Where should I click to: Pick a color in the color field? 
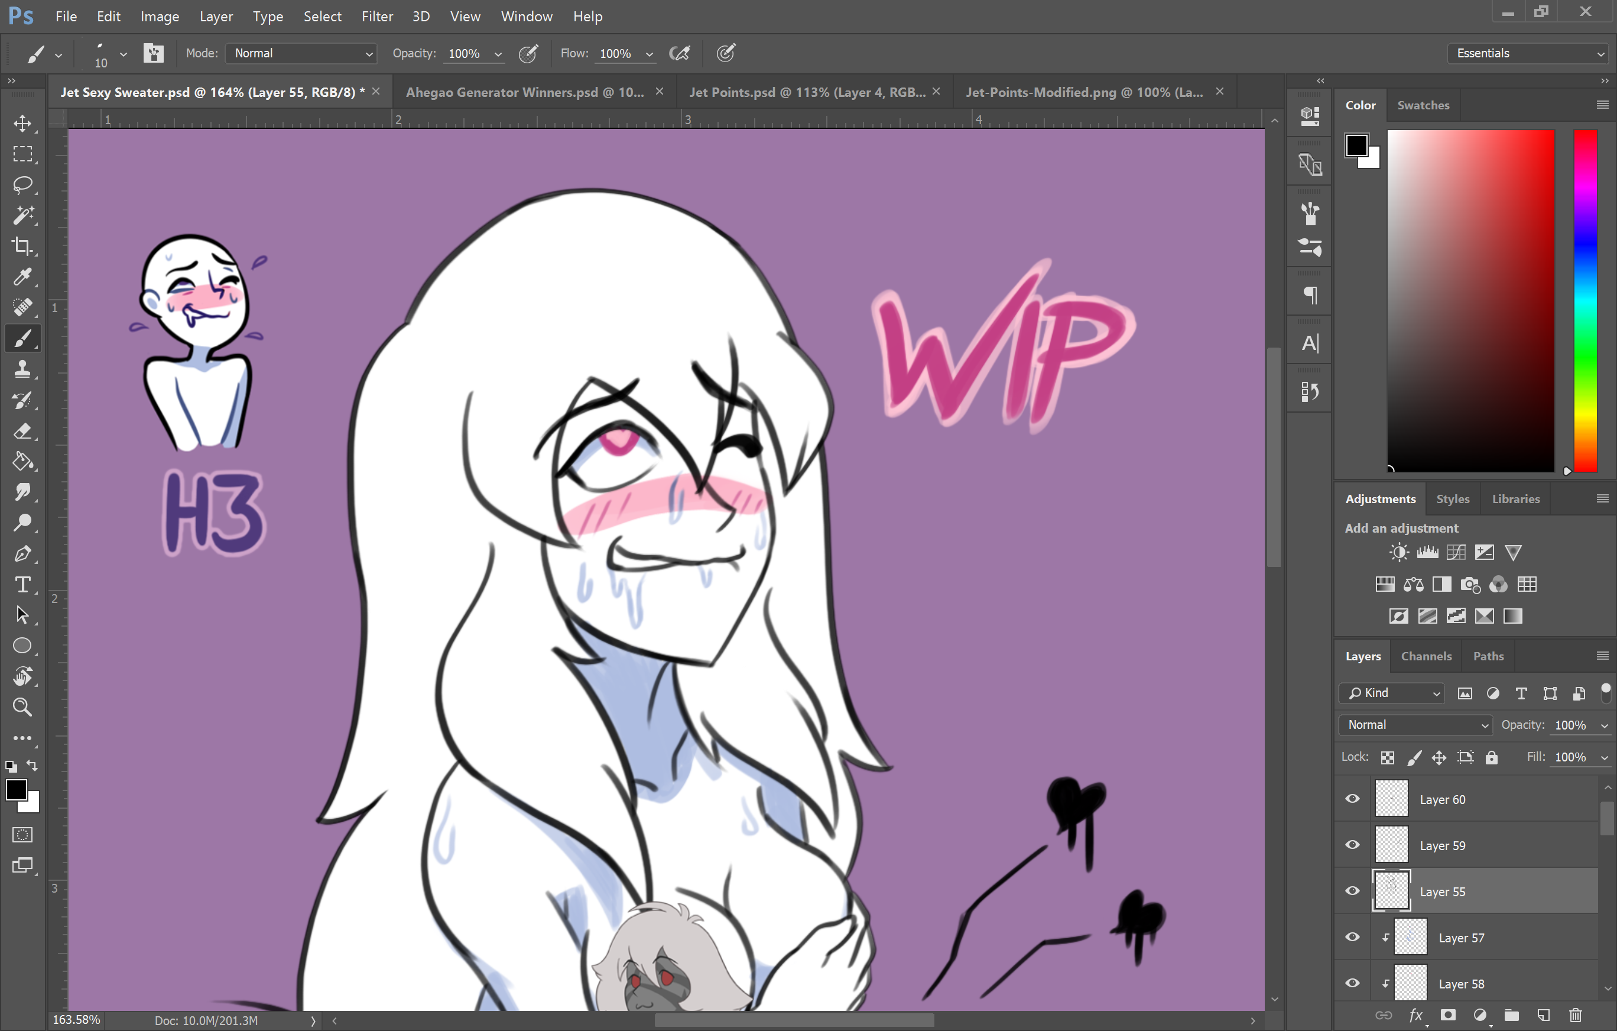(x=1470, y=301)
